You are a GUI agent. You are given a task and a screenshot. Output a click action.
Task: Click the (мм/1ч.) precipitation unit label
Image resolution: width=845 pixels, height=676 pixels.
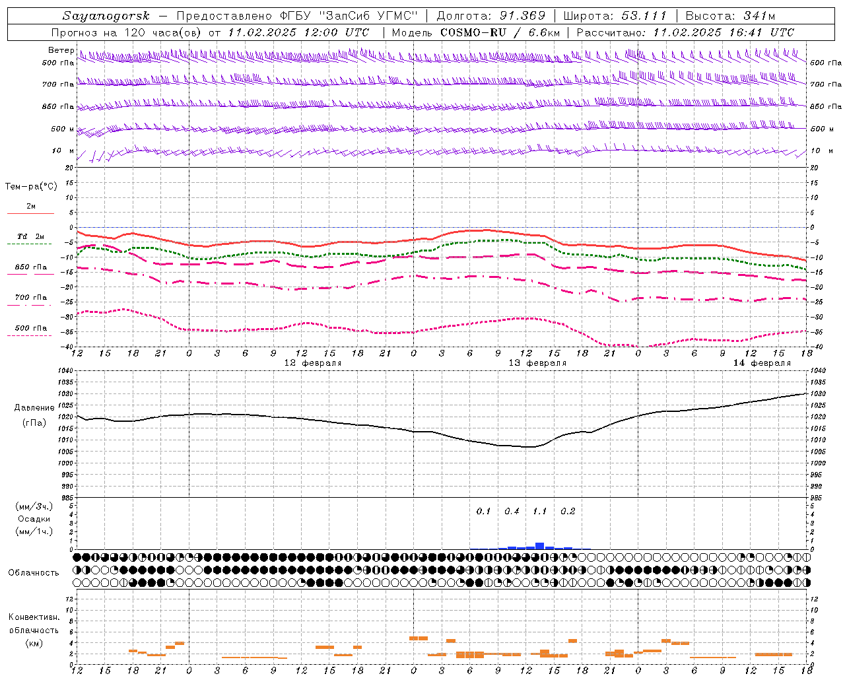click(x=34, y=531)
